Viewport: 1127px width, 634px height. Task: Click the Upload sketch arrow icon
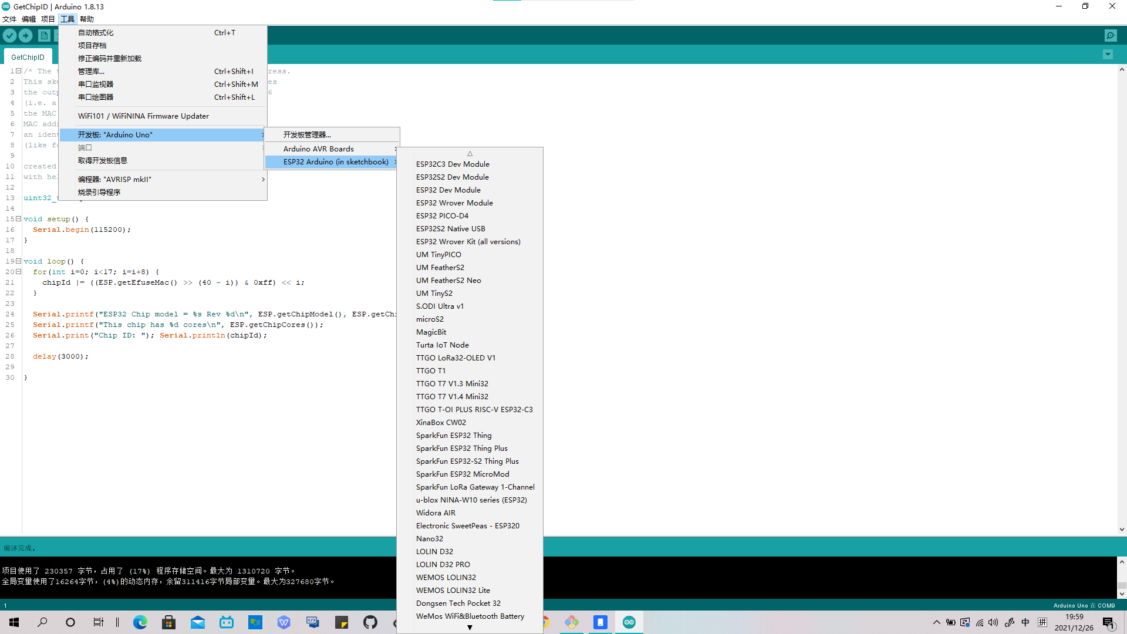coord(25,35)
